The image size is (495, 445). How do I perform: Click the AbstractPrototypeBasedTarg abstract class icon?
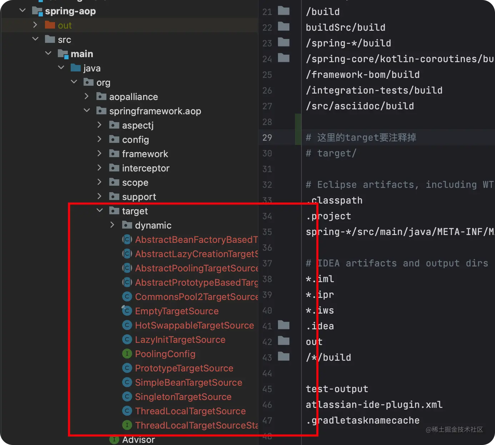tap(127, 282)
